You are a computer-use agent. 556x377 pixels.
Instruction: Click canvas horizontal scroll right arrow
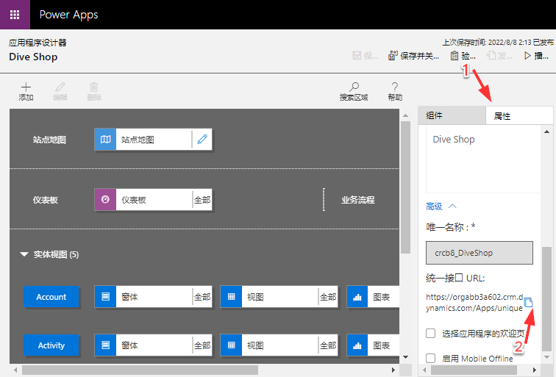[393, 370]
